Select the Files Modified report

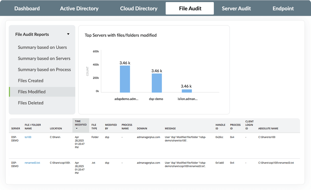[42, 92]
